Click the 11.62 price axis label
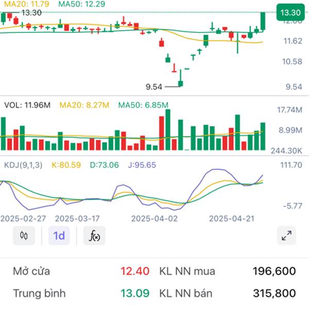Screen dimensions: 309x309 click(x=293, y=41)
